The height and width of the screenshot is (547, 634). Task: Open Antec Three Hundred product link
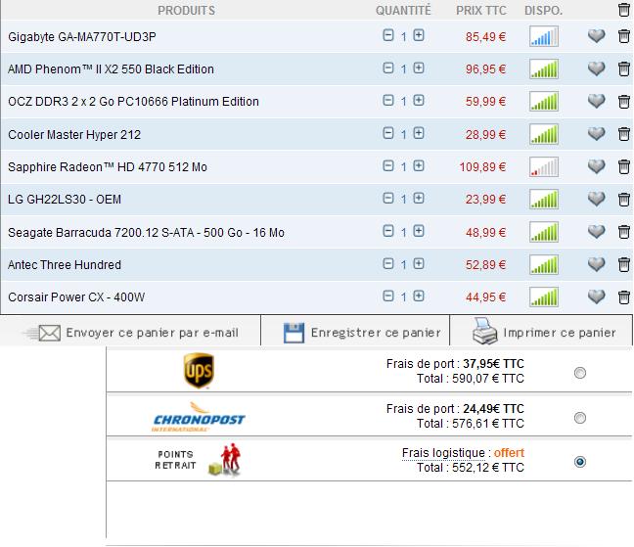65,265
